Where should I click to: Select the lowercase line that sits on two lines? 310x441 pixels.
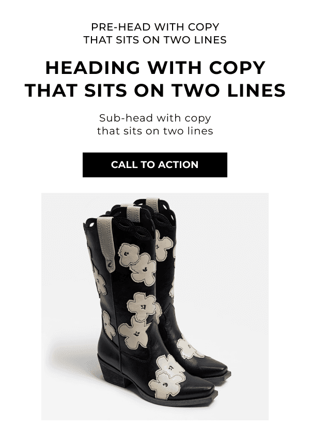click(155, 131)
